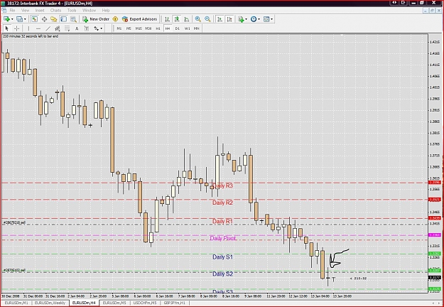Select the Fibonacci retracement tool
This screenshot has height=307, width=444.
tap(67, 28)
